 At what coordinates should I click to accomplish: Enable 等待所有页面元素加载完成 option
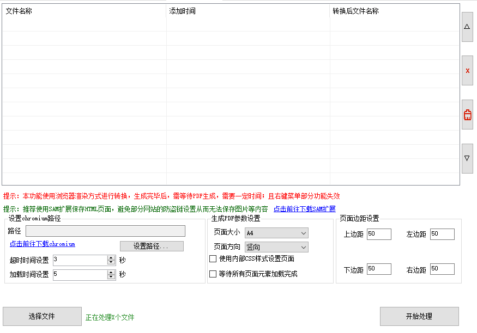click(x=213, y=273)
